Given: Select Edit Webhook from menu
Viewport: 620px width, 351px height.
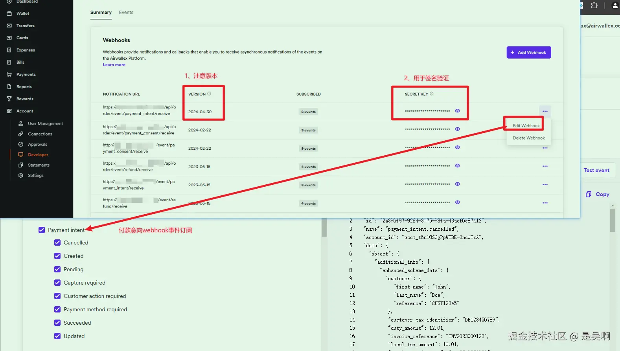Looking at the screenshot, I should point(526,126).
